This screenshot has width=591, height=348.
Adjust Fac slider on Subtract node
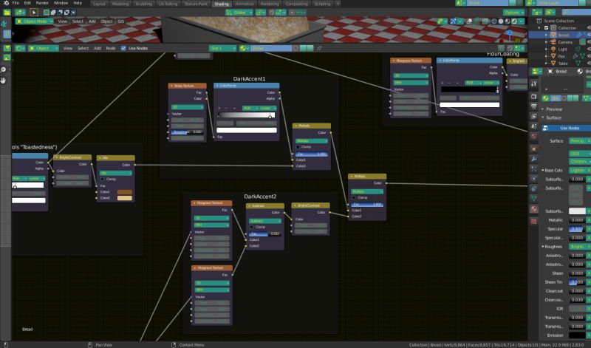click(x=265, y=233)
